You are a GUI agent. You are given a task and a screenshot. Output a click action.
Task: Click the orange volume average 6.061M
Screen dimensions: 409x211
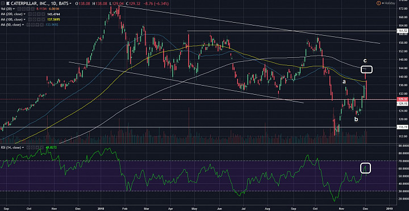click(x=54, y=9)
